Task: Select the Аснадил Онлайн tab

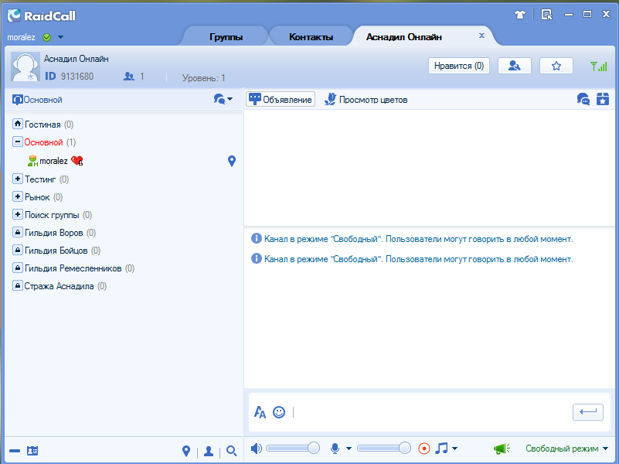Action: click(x=404, y=37)
